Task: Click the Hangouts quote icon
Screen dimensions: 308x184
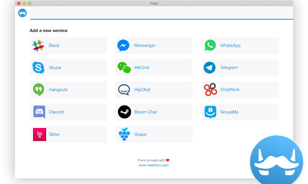Action: click(x=39, y=90)
